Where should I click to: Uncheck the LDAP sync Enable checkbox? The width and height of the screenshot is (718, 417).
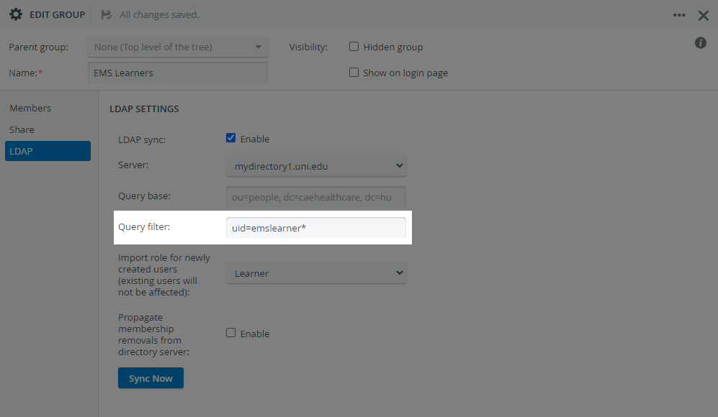[230, 138]
